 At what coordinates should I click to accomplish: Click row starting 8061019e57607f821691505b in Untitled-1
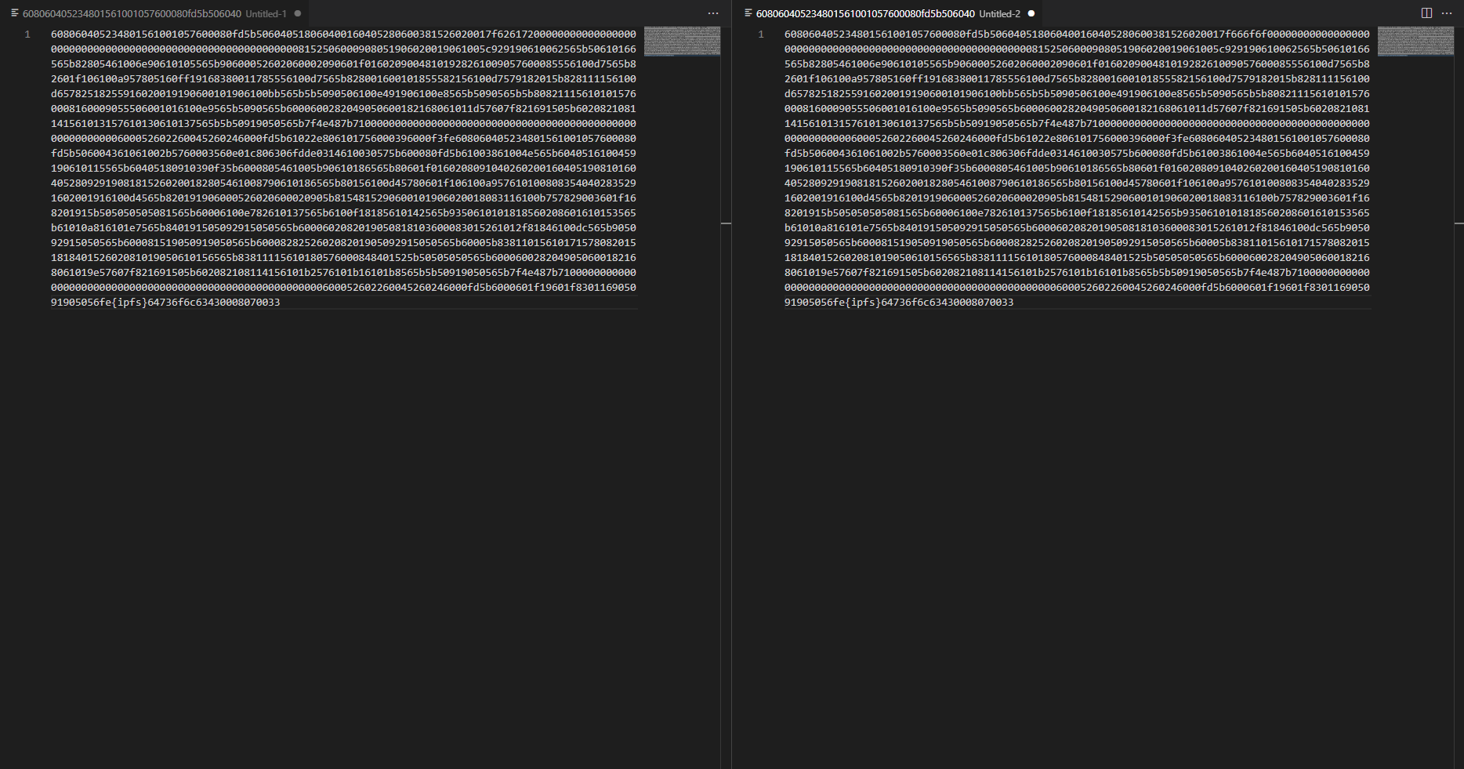point(343,273)
